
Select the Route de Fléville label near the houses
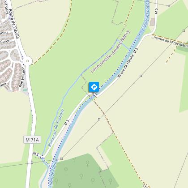pos(14,24)
